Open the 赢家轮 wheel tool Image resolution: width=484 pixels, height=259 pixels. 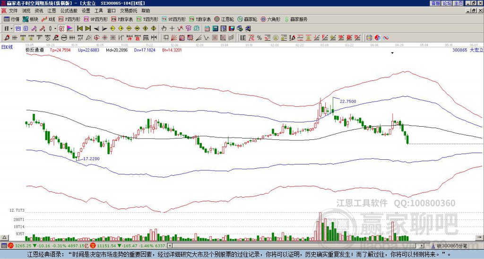(247, 19)
